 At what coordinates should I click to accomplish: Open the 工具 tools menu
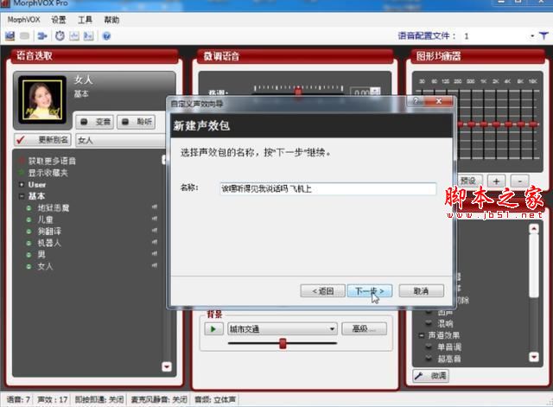coord(85,20)
